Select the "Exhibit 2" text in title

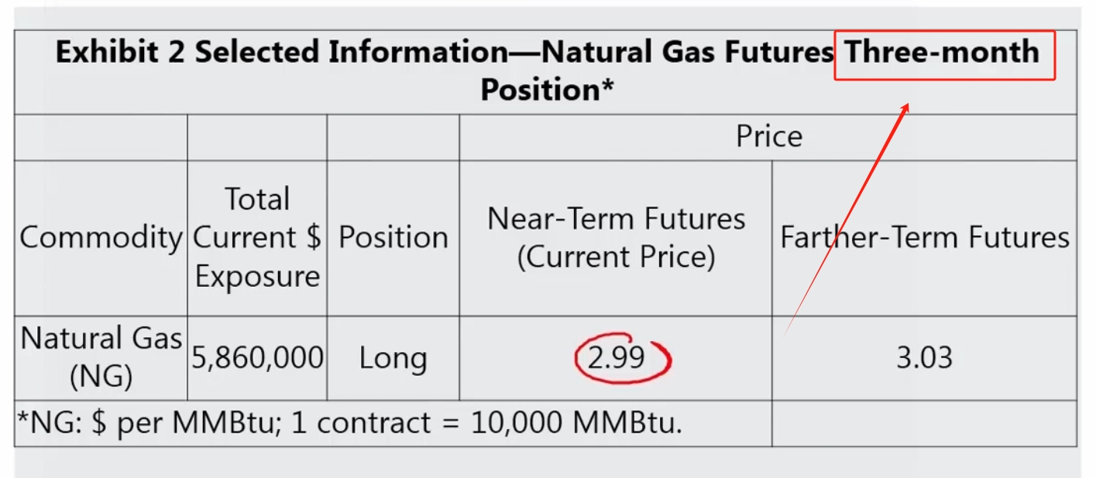121,53
